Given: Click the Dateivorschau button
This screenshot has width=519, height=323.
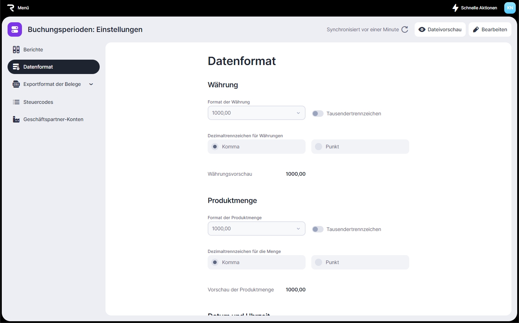Looking at the screenshot, I should coord(440,29).
